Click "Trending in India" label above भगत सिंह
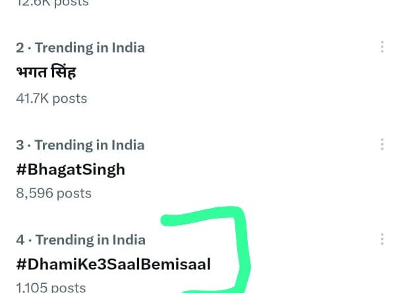 [x=90, y=47]
